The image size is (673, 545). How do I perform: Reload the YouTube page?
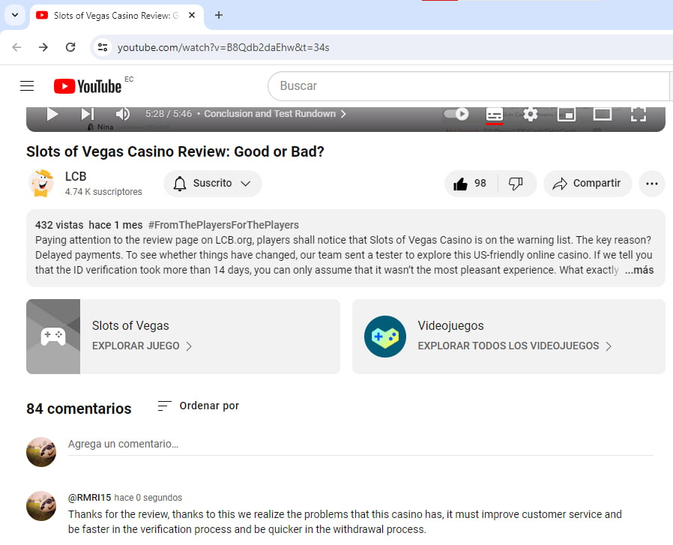click(x=70, y=47)
